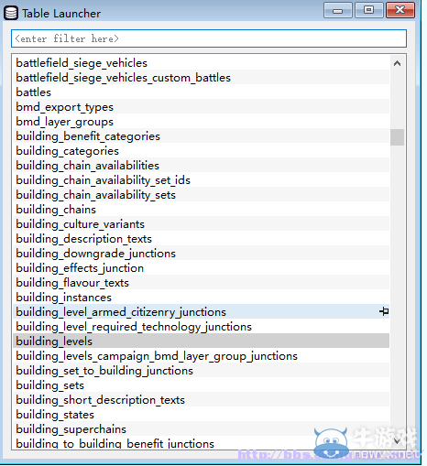Click the scroll up arrow of list
Image resolution: width=427 pixels, height=466 pixels.
coord(397,63)
